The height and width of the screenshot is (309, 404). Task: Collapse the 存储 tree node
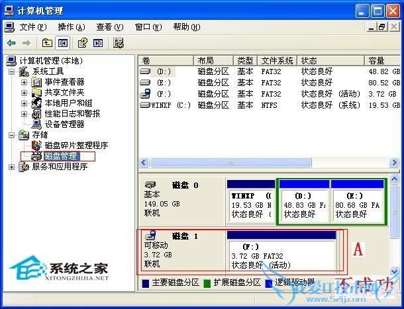coord(11,135)
